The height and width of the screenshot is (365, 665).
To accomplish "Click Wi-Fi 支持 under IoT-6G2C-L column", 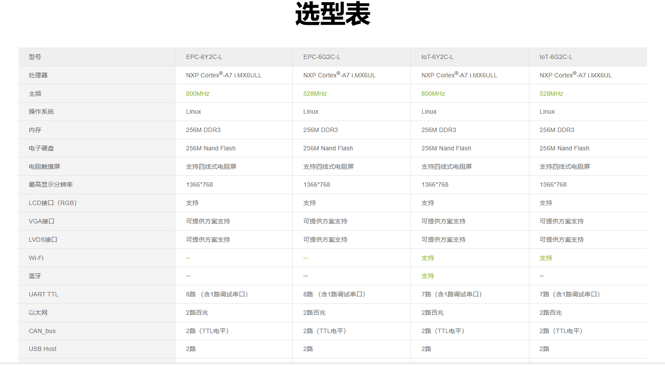I will 546,258.
